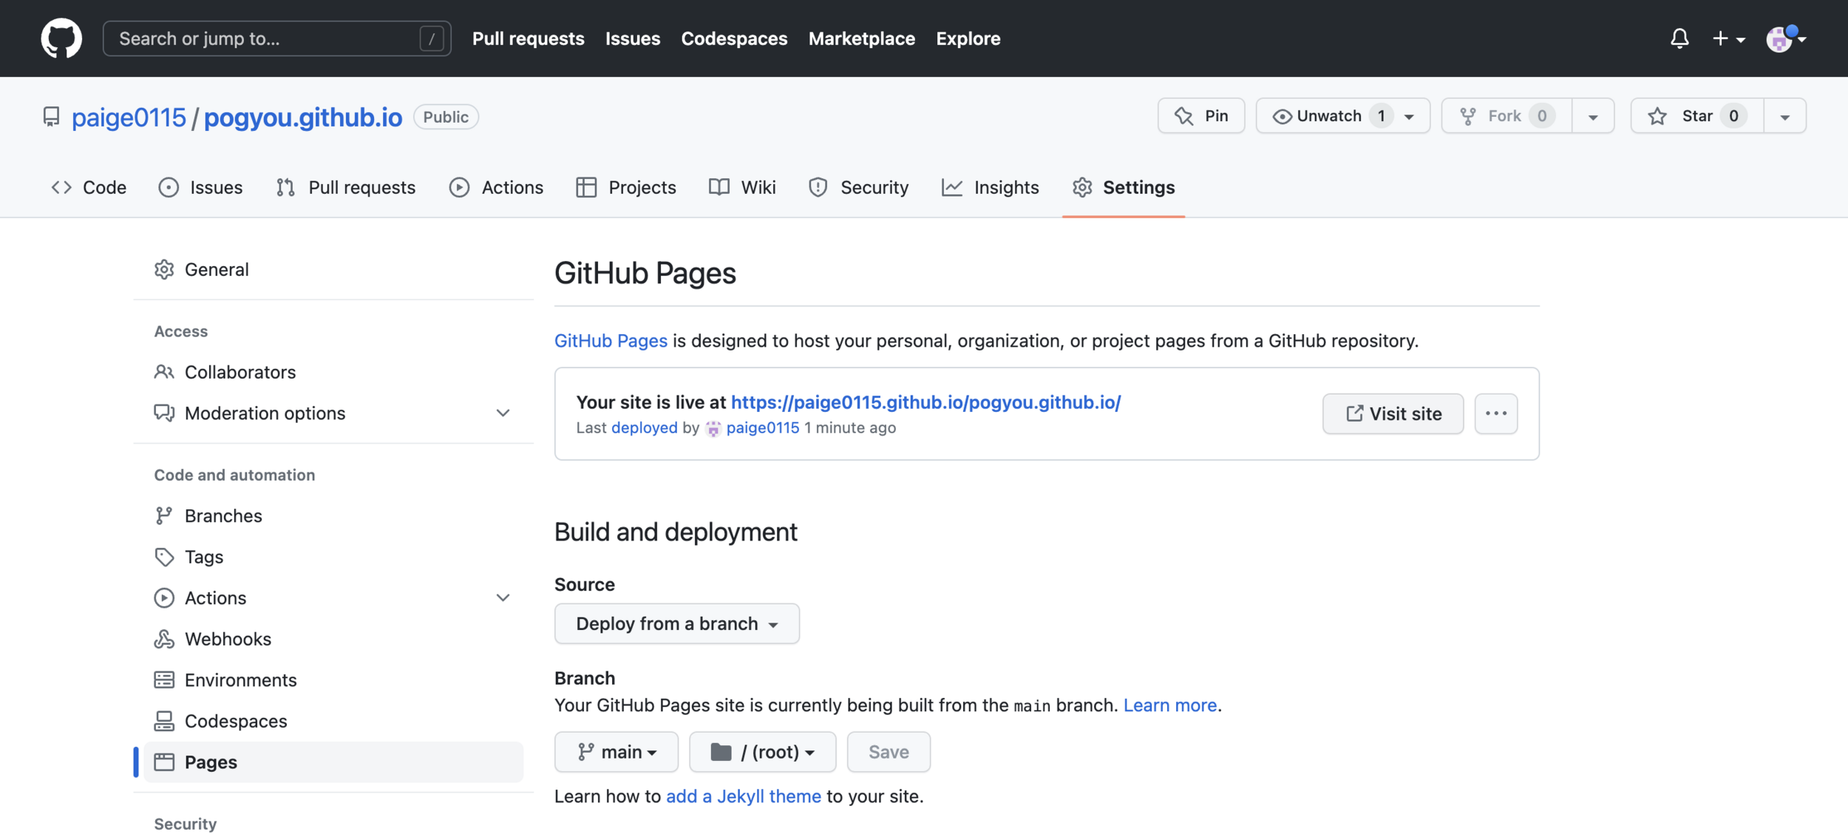Screen dimensions: 1848x834
Task: Open site options ellipsis menu
Action: pyautogui.click(x=1495, y=413)
